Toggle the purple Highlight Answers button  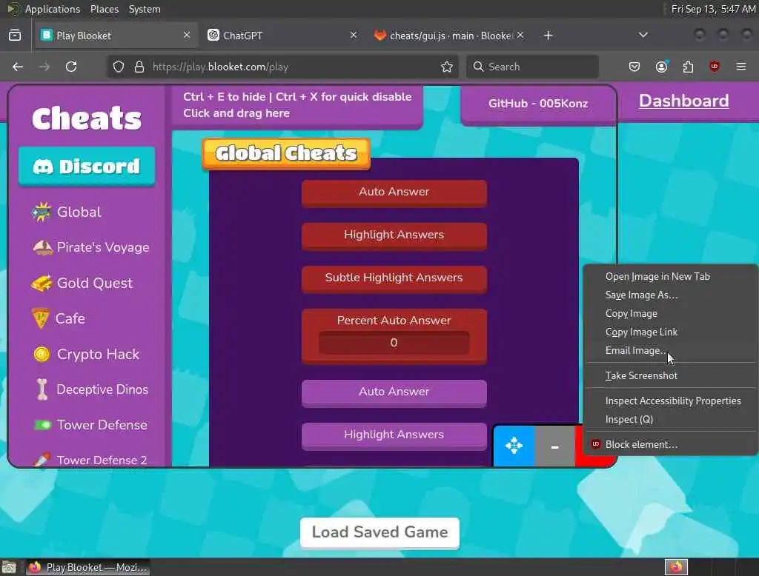(394, 435)
